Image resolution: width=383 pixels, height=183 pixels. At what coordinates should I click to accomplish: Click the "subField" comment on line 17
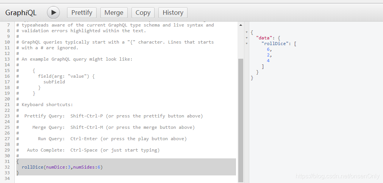click(x=54, y=82)
